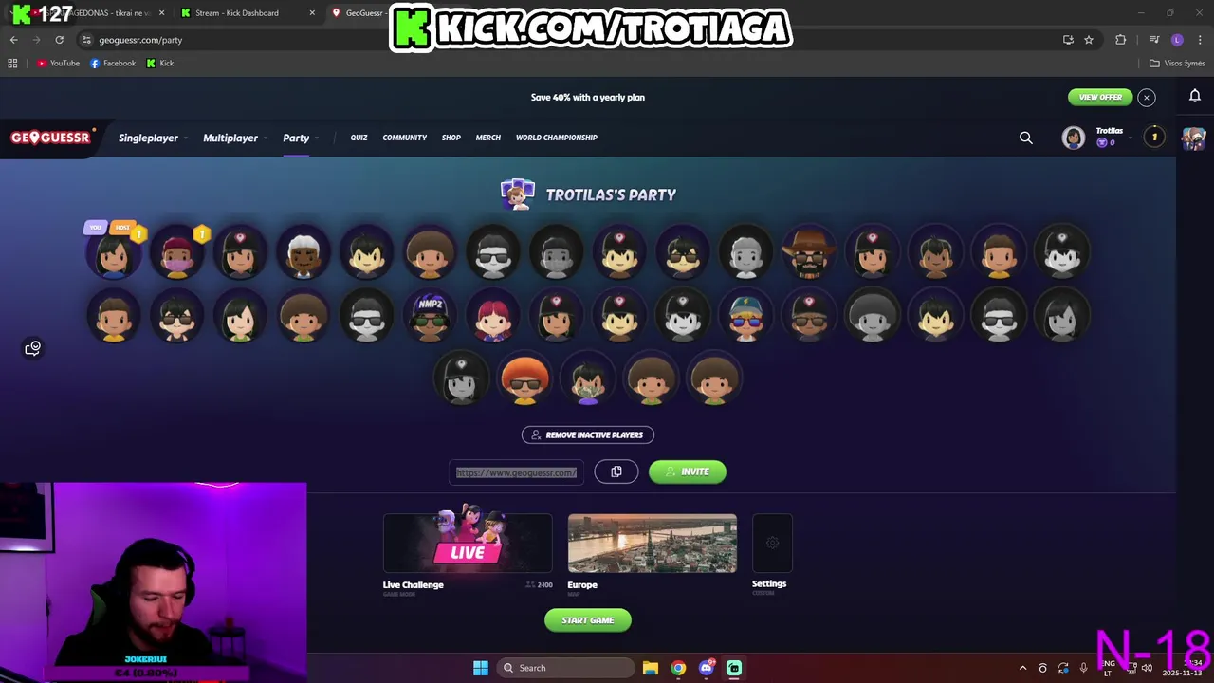Select the NMPZ cap avatar player
The width and height of the screenshot is (1214, 683).
click(430, 316)
